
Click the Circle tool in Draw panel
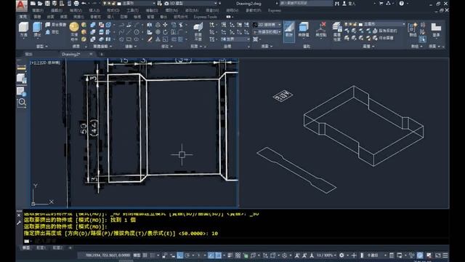tap(136, 32)
